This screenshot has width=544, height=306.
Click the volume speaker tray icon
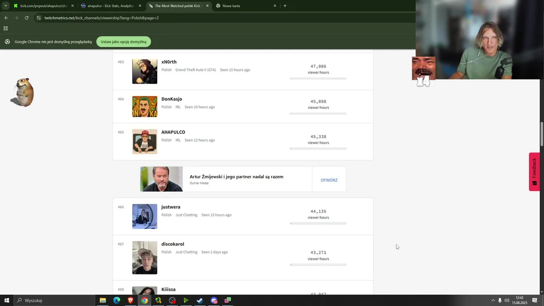(x=507, y=300)
